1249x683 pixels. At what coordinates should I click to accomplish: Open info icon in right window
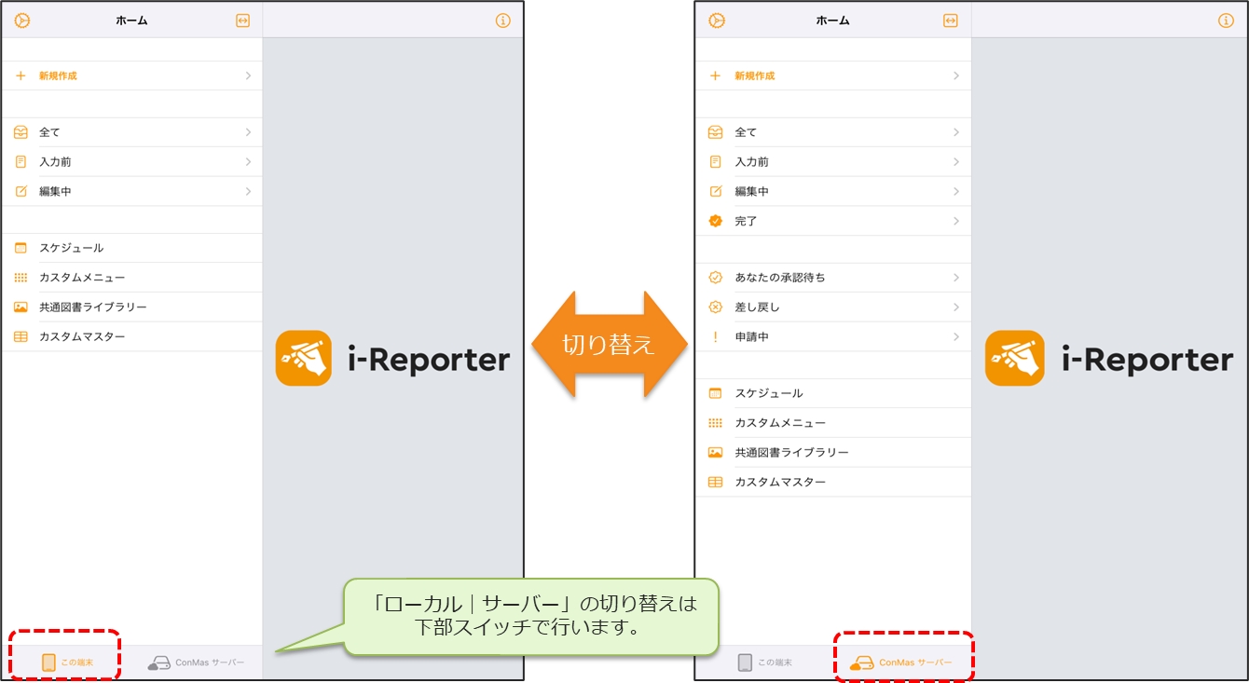coord(1227,20)
